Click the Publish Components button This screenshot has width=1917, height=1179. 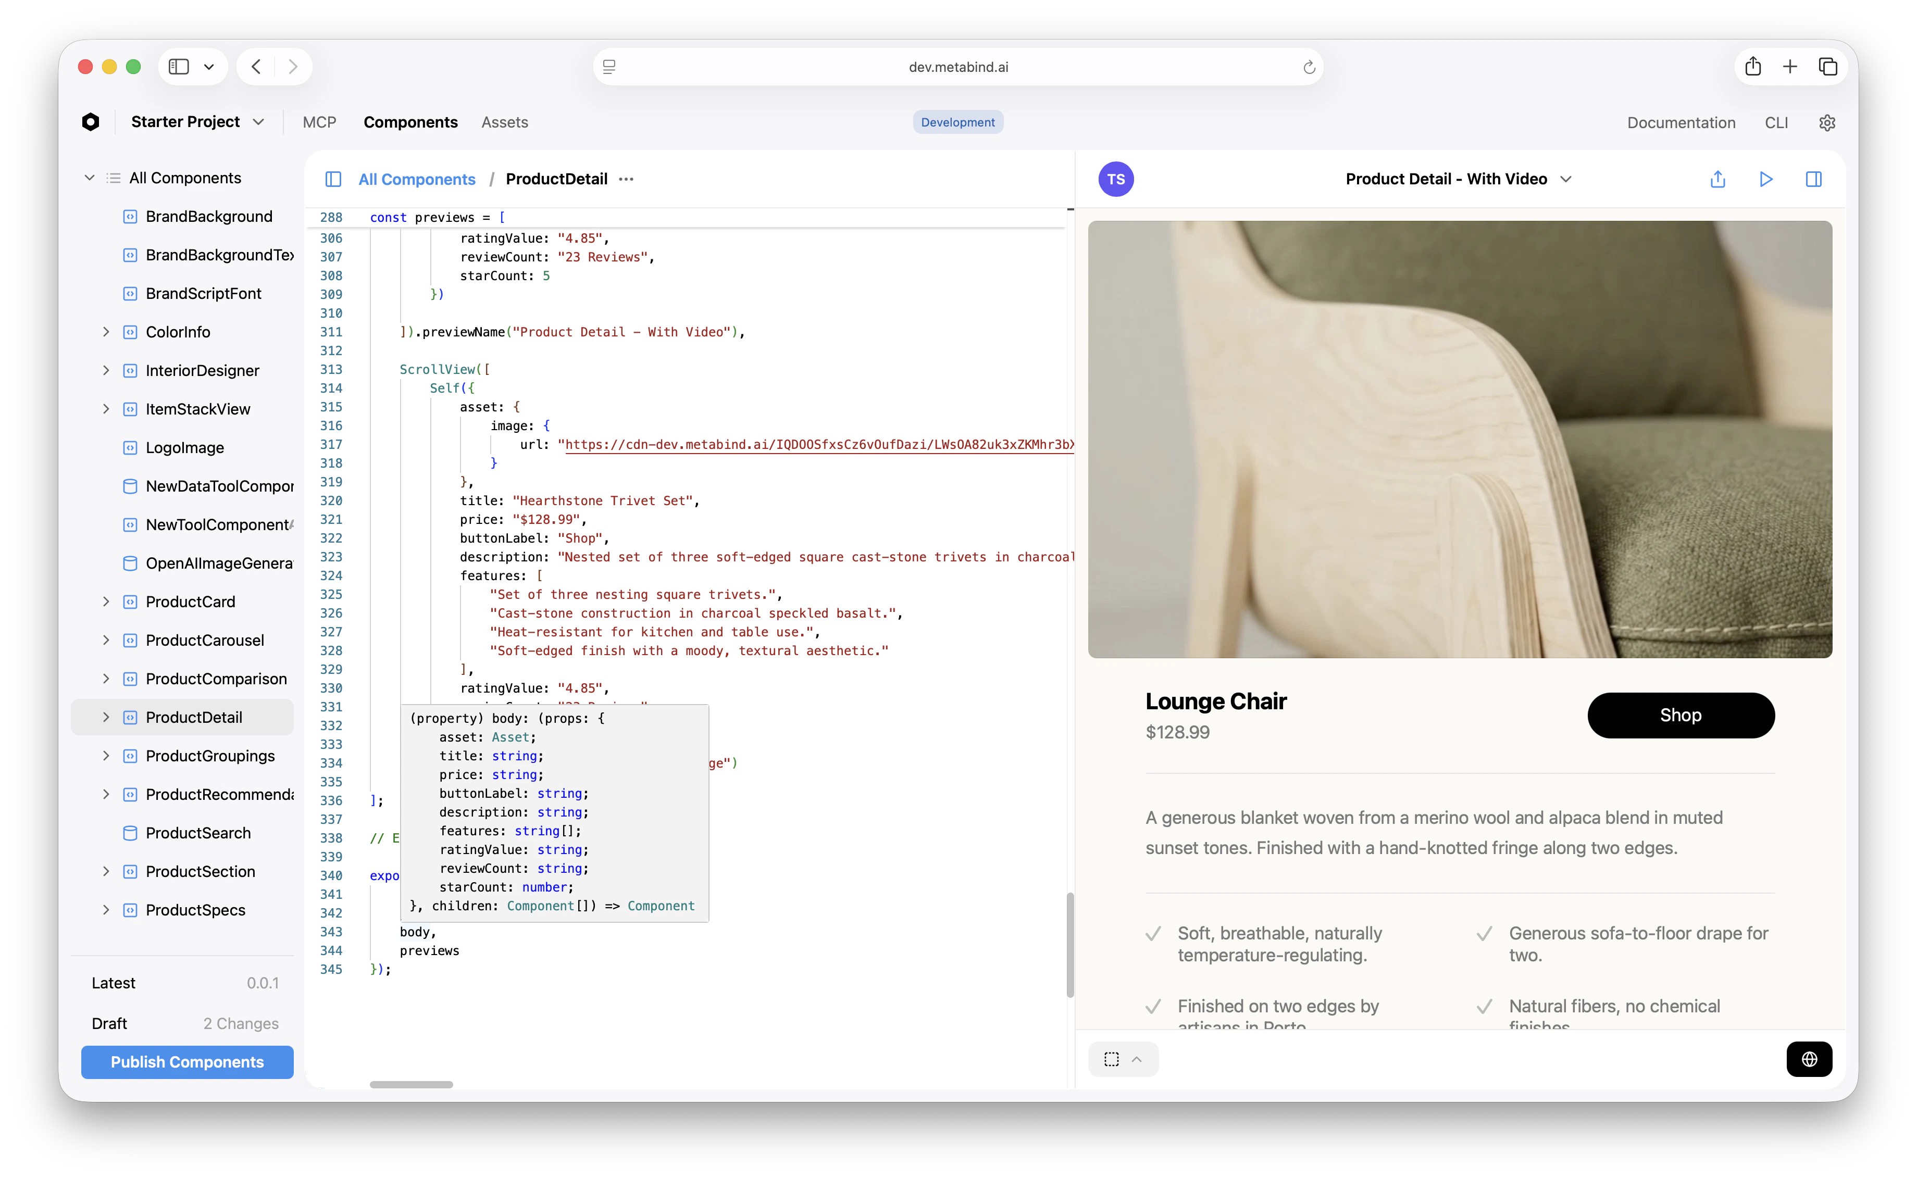187,1062
